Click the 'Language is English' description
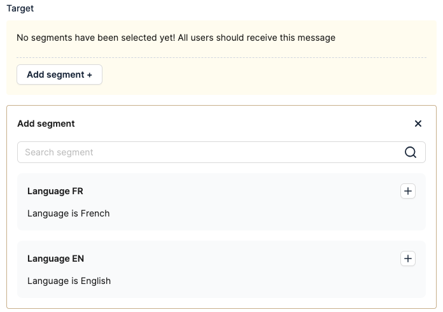The image size is (443, 312). pos(69,281)
